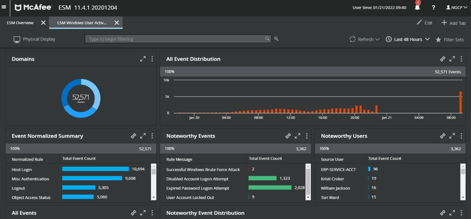
Task: Click the filter text input field
Action: [x=174, y=39]
